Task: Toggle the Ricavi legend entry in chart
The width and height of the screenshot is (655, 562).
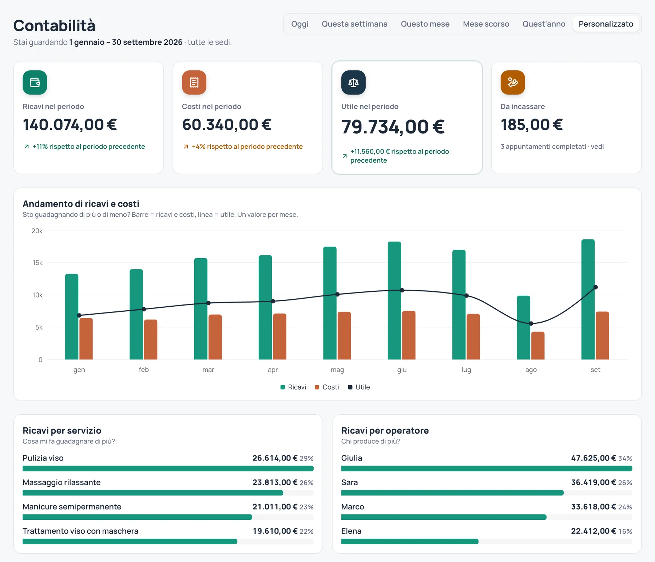Action: point(293,387)
